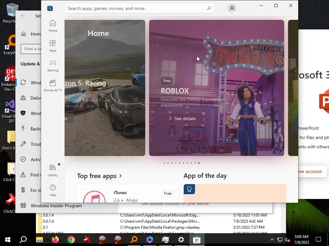The width and height of the screenshot is (329, 246).
Task: Open the Visual Studio 2017 desktop shortcut
Action: [8, 112]
